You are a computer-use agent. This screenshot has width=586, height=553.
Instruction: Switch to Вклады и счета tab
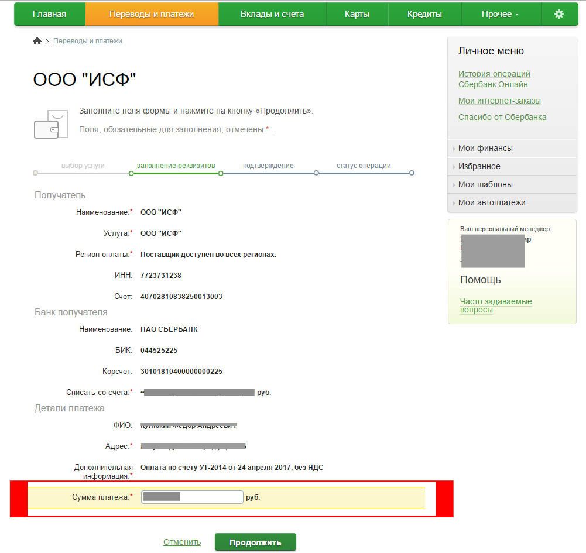272,14
